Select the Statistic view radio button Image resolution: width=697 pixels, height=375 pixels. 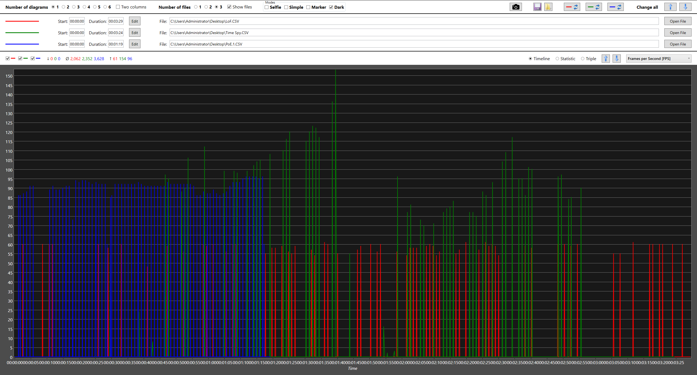point(557,59)
